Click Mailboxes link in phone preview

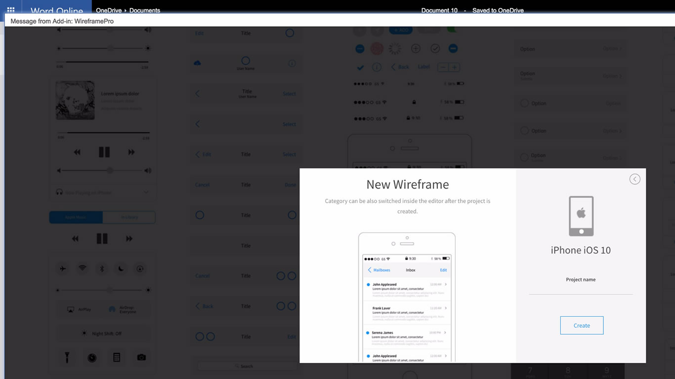379,270
